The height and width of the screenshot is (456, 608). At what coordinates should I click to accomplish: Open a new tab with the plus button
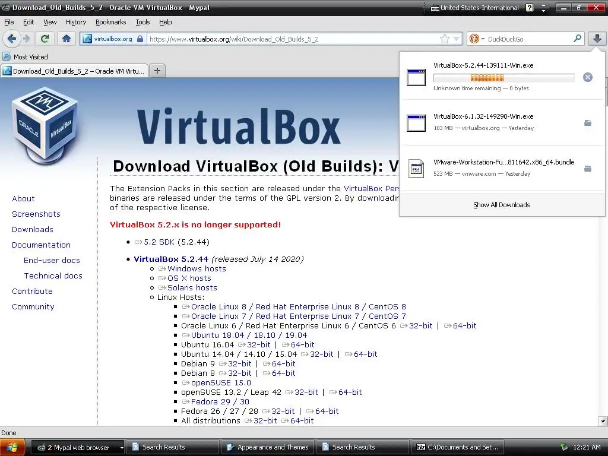tap(157, 71)
